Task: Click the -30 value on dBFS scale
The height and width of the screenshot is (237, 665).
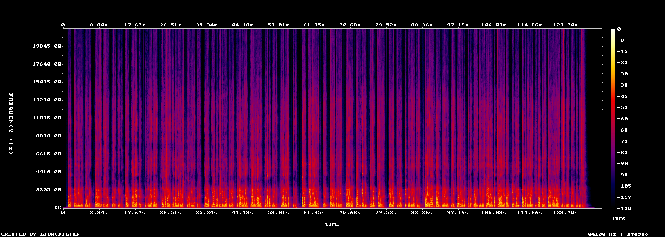Action: pos(622,74)
